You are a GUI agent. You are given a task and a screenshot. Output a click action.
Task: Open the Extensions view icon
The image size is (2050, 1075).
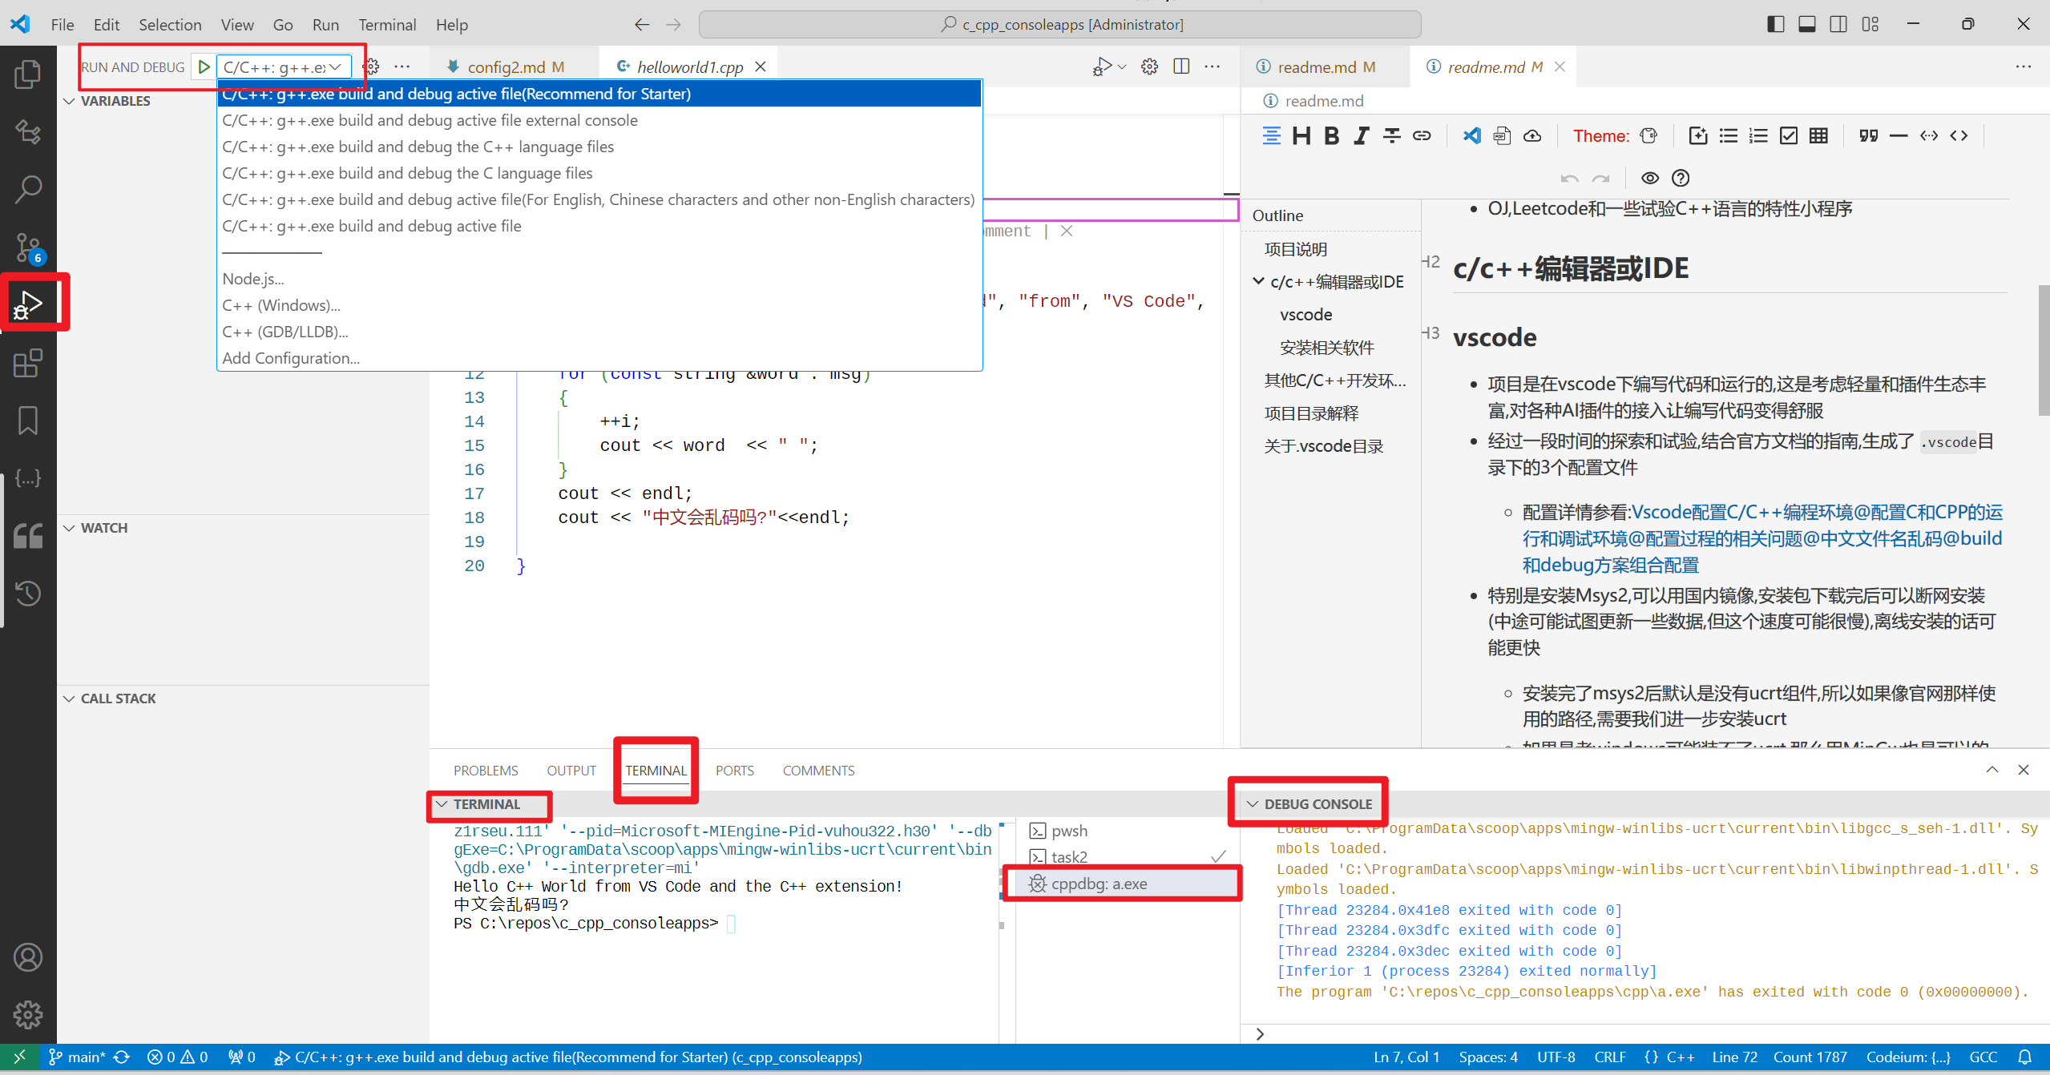pos(28,363)
